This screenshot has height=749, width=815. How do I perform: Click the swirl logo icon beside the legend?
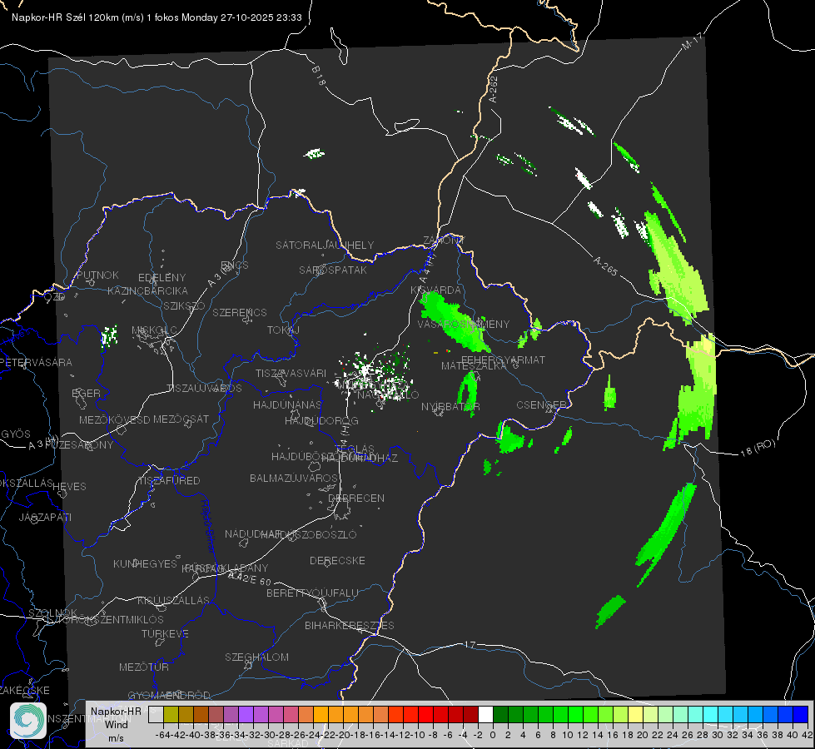[x=28, y=721]
